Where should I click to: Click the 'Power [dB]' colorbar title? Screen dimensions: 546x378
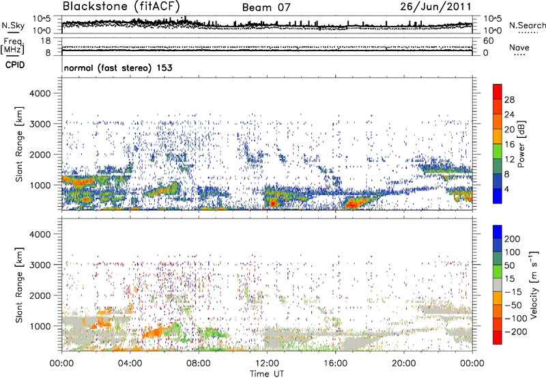click(x=521, y=144)
